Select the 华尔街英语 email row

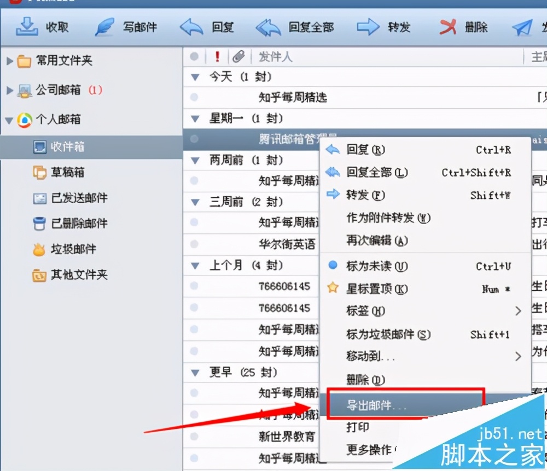pyautogui.click(x=252, y=244)
